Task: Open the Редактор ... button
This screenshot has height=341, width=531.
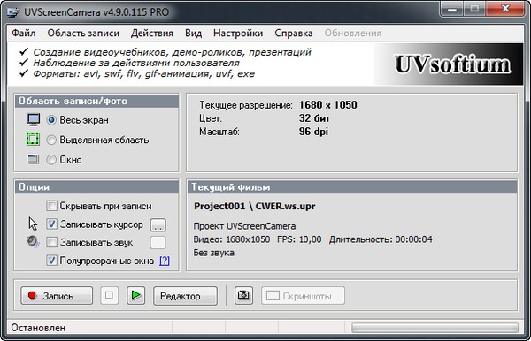Action: tap(185, 296)
